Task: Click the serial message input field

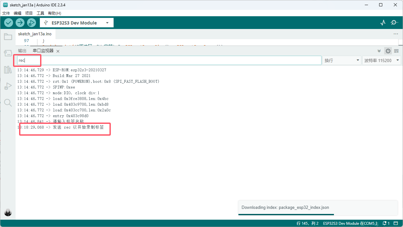Action: click(178, 60)
